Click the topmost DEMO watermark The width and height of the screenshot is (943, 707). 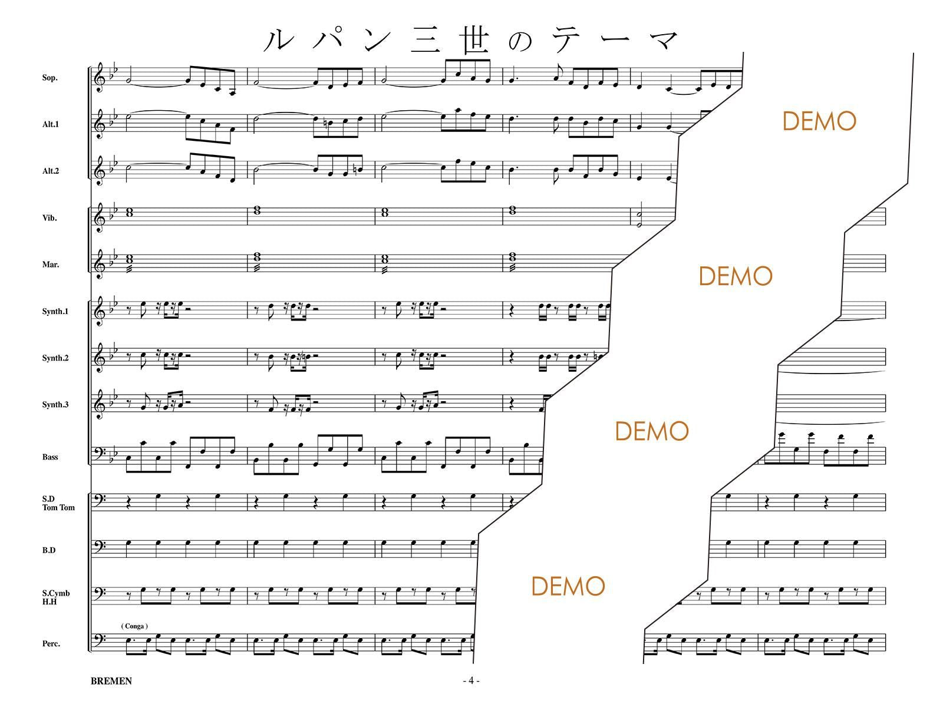[x=819, y=121]
